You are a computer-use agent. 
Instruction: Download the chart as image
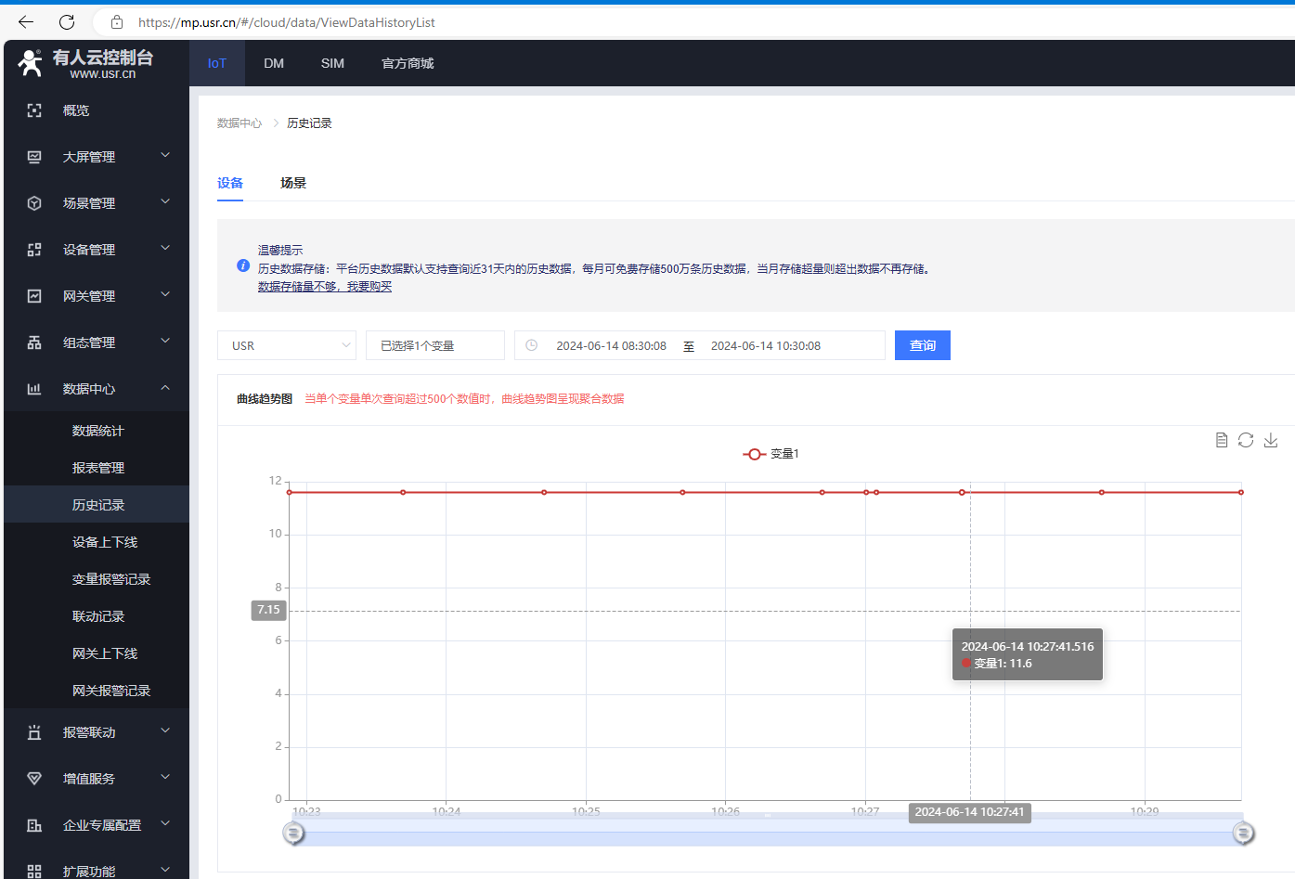(x=1271, y=440)
